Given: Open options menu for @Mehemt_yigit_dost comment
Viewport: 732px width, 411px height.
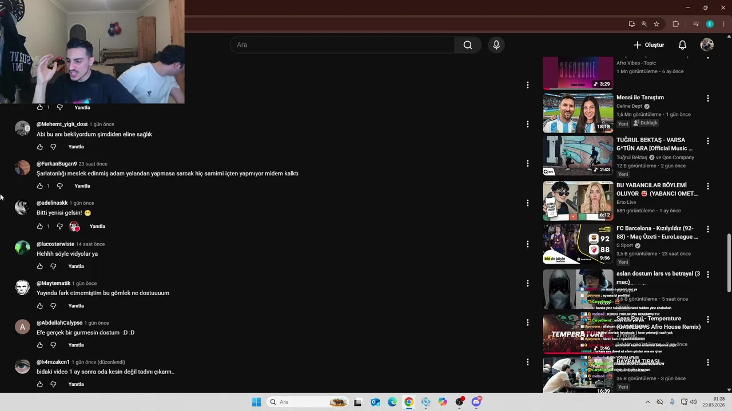Looking at the screenshot, I should (x=527, y=124).
